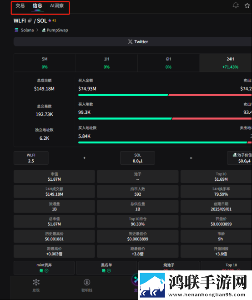The image size is (252, 300).
Task: Click the 买入金额 $74.93M value
Action: coord(87,89)
